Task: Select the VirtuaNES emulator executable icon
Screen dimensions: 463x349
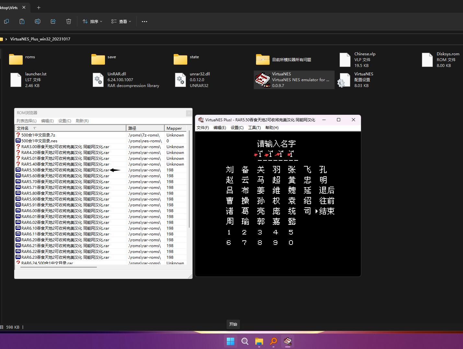Action: point(263,80)
